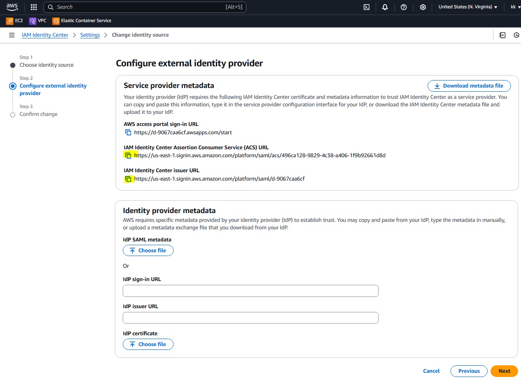The height and width of the screenshot is (392, 521).
Task: Open the help question mark menu
Action: (404, 7)
